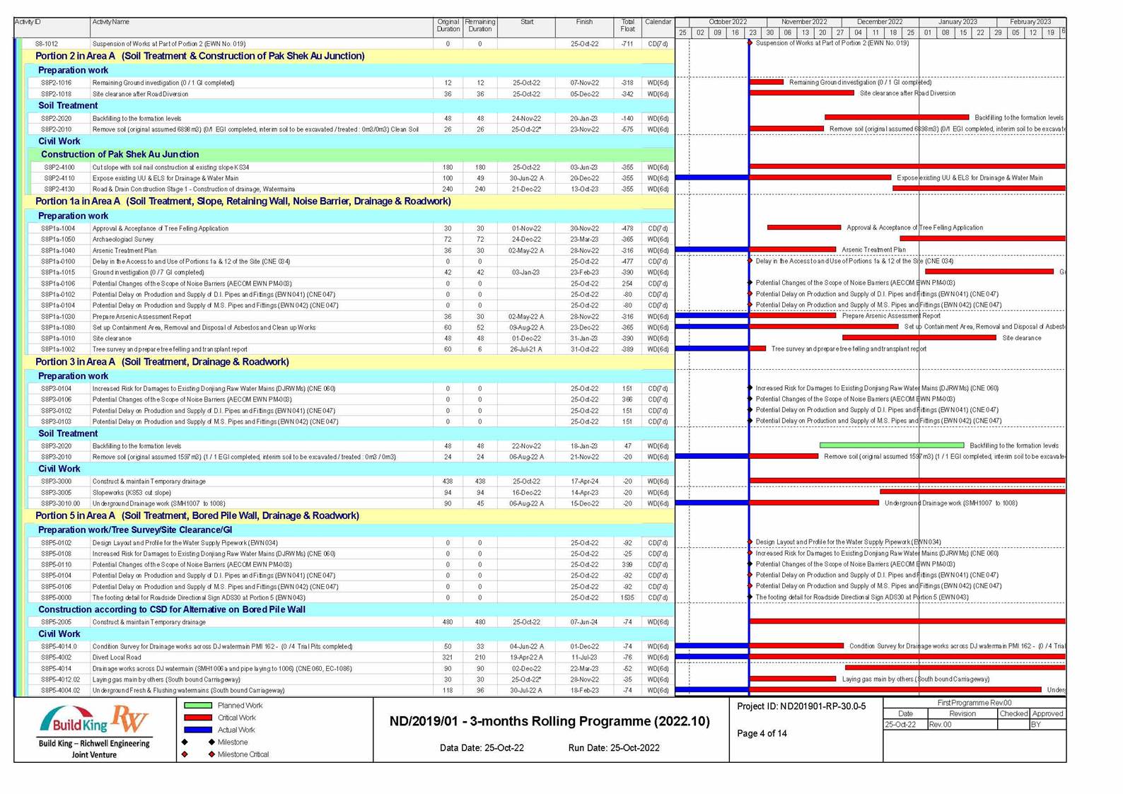Click the January 2023 timescale header

[958, 22]
